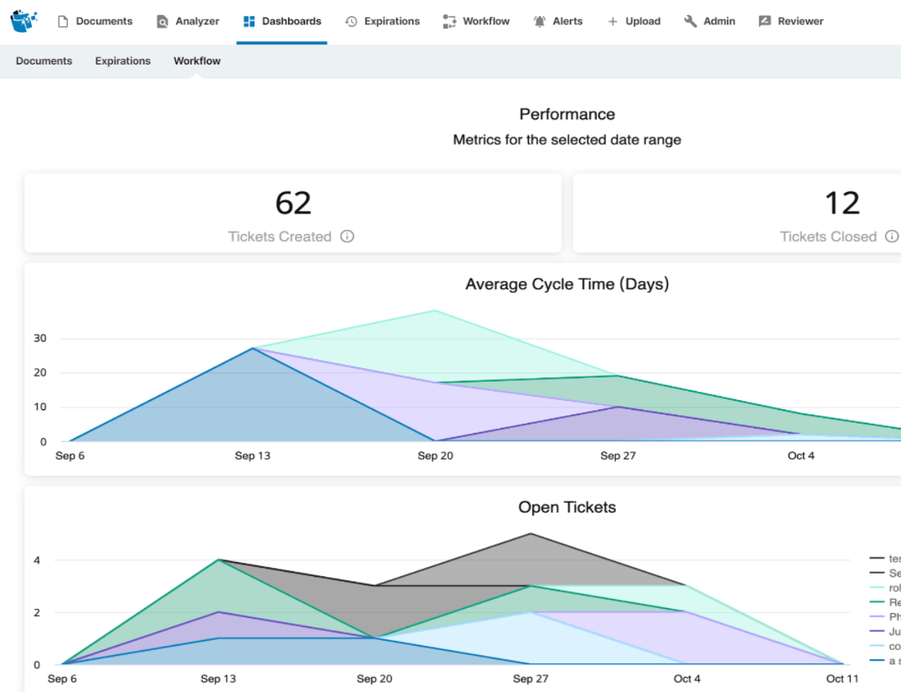Click the Upload plus icon
This screenshot has width=901, height=692.
[x=613, y=22]
